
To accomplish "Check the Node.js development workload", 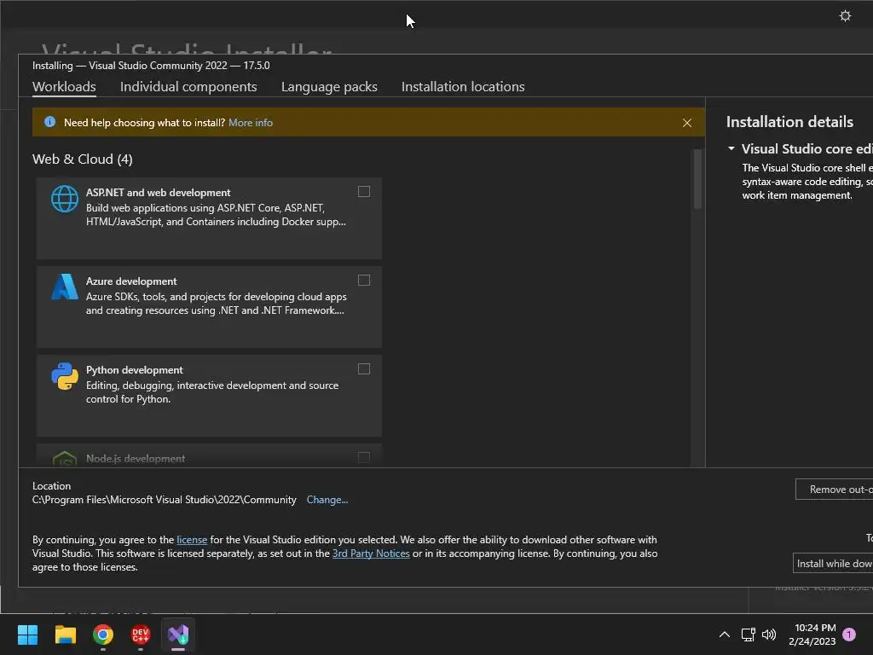I will pyautogui.click(x=363, y=458).
